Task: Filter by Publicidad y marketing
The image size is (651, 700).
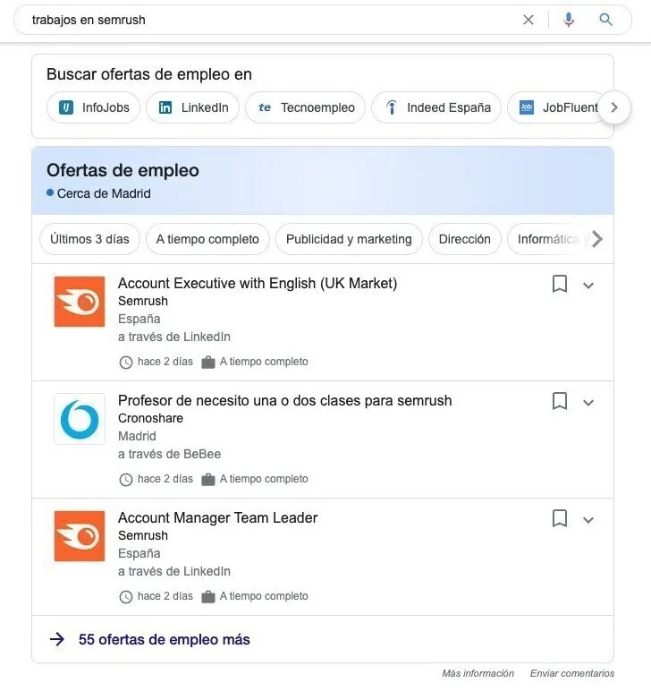Action: (x=349, y=239)
